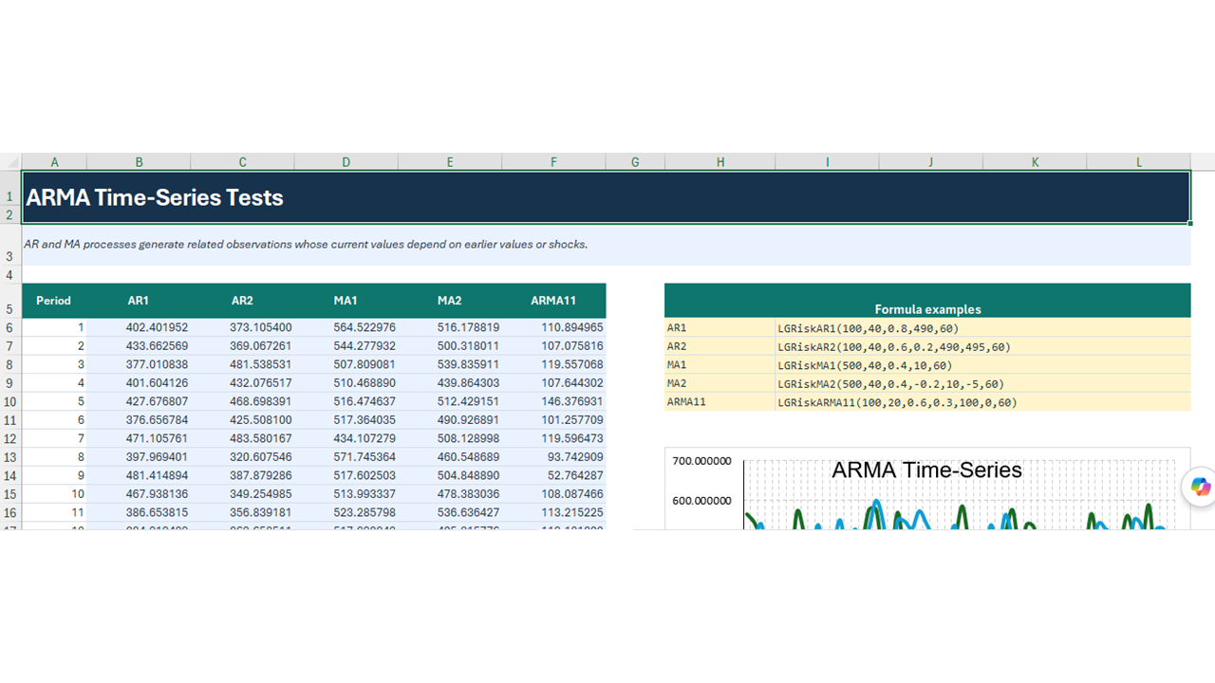Select row 10 header
Screen dimensions: 1215x683
pyautogui.click(x=10, y=401)
